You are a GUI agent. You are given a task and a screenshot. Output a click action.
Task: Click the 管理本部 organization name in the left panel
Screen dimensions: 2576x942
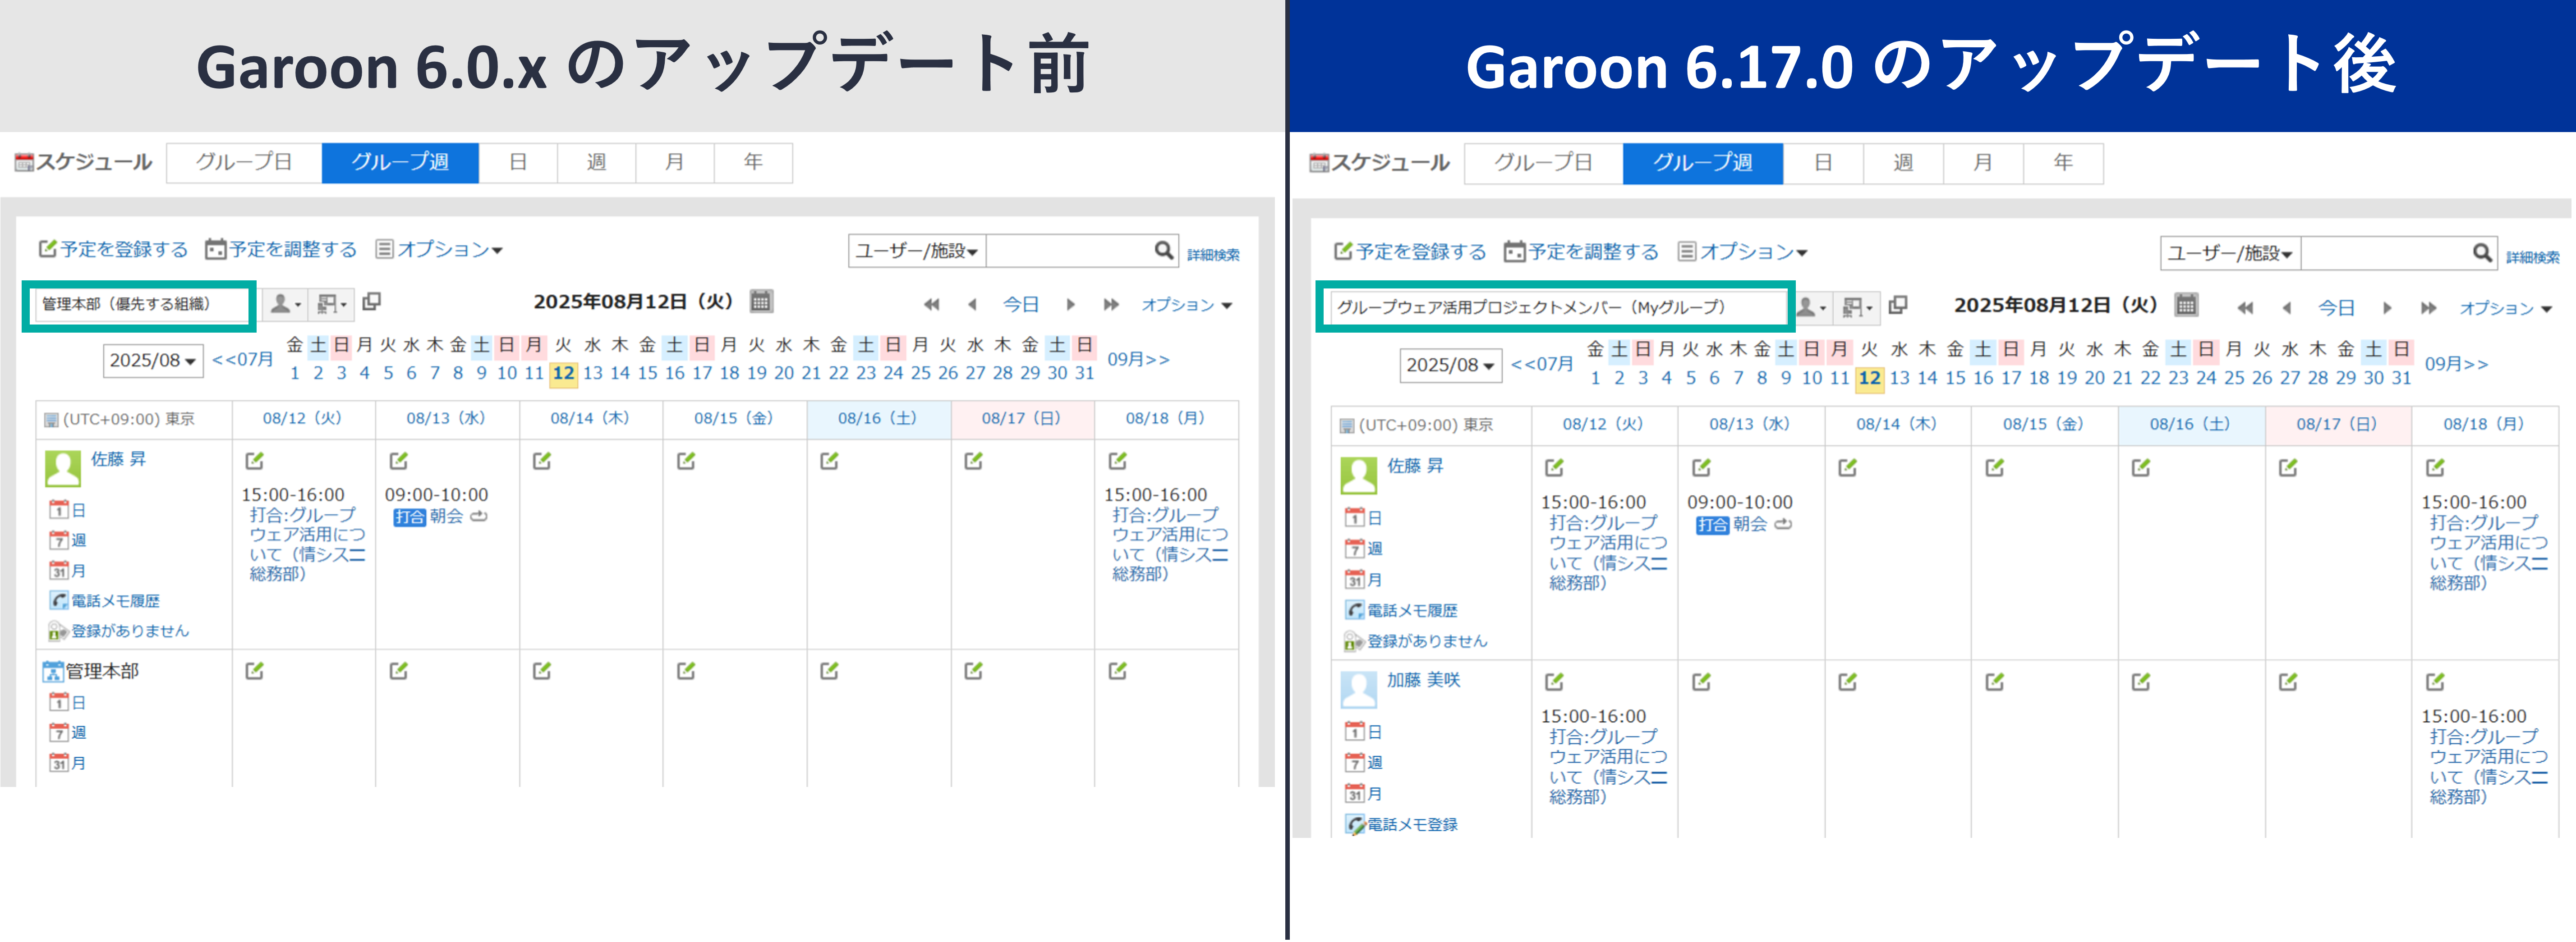pyautogui.click(x=101, y=671)
